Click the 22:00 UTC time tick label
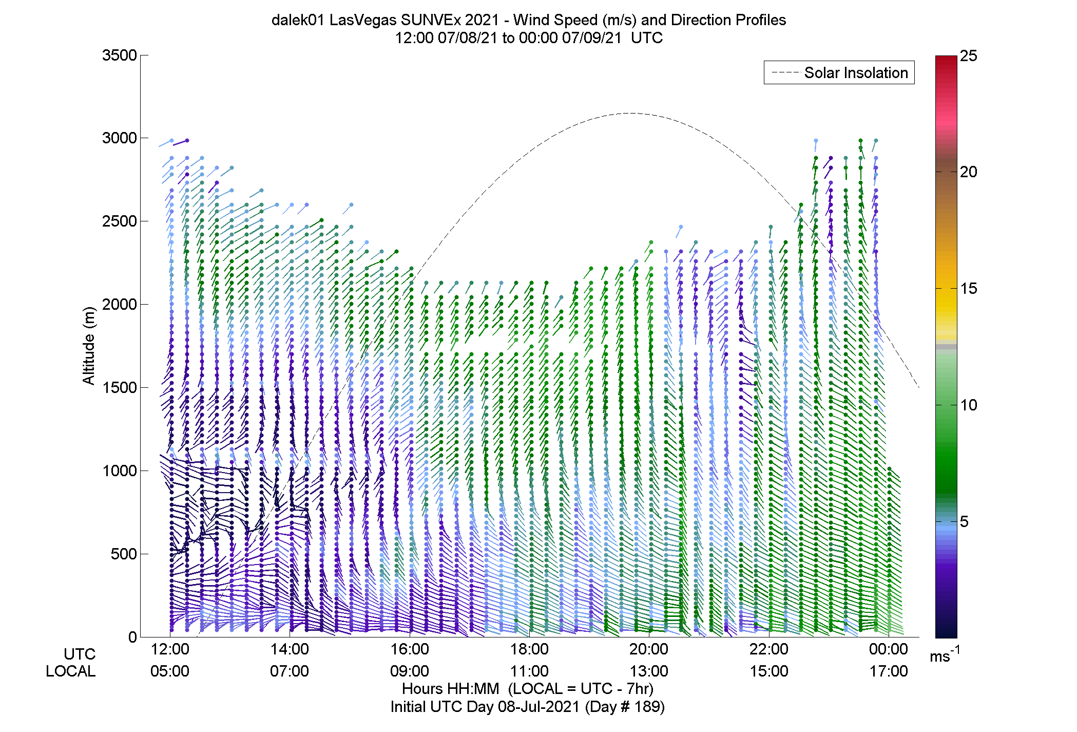 pyautogui.click(x=769, y=649)
